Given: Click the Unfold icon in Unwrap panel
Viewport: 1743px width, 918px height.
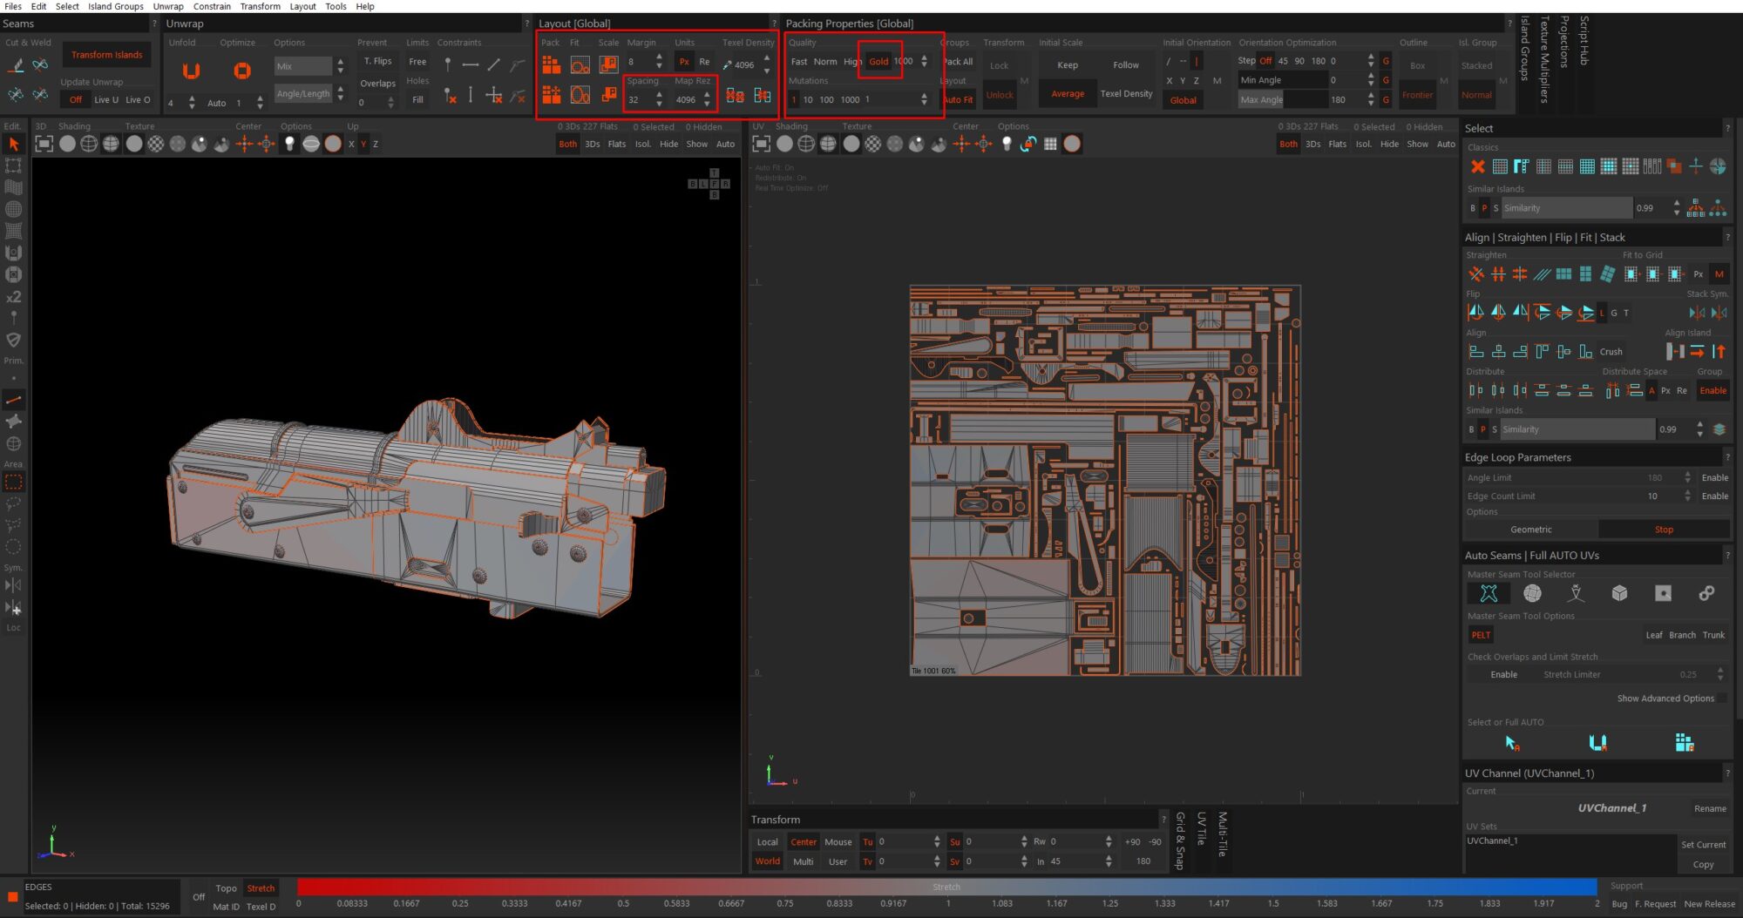Looking at the screenshot, I should coord(191,71).
